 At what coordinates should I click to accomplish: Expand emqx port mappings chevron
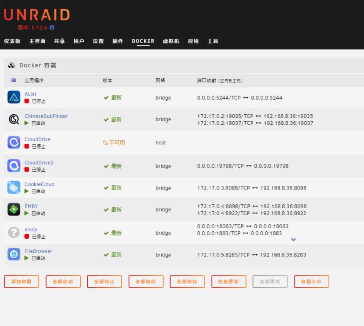click(294, 240)
